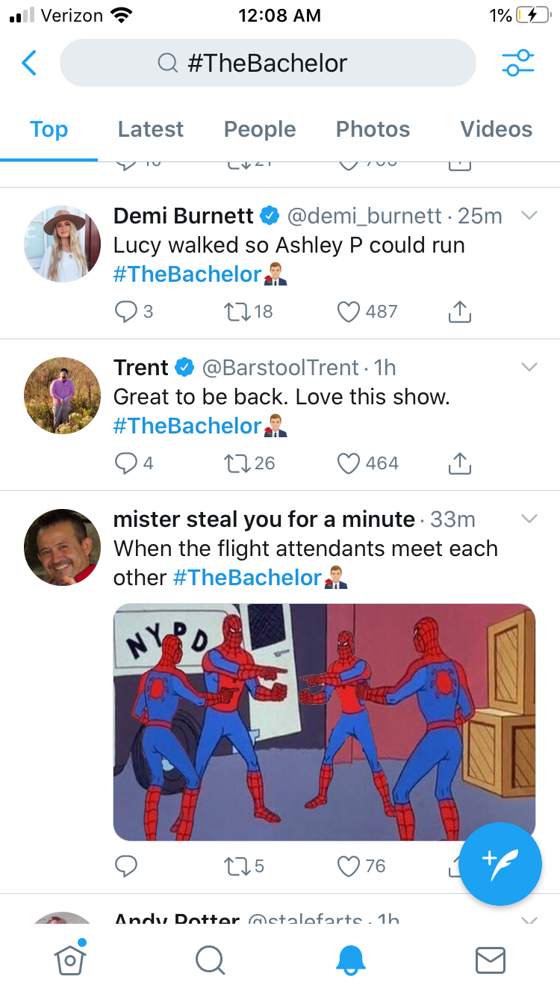The height and width of the screenshot is (997, 560).
Task: Switch to the Photos tab
Action: point(373,129)
